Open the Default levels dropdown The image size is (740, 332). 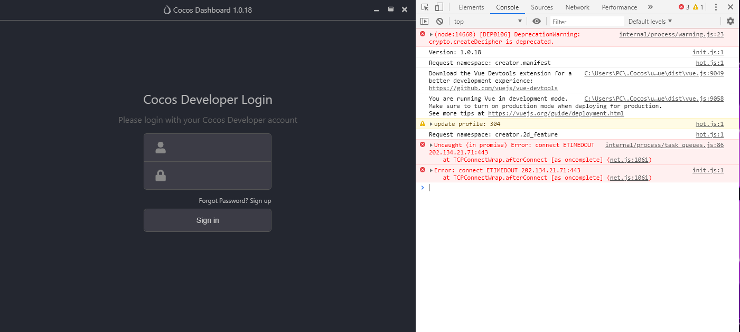click(x=650, y=22)
